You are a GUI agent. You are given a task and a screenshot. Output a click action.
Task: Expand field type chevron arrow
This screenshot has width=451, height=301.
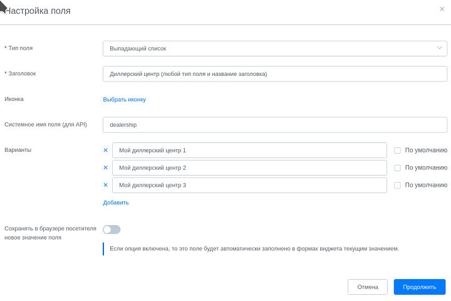click(440, 48)
